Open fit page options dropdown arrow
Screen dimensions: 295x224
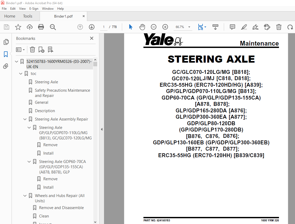205,27
